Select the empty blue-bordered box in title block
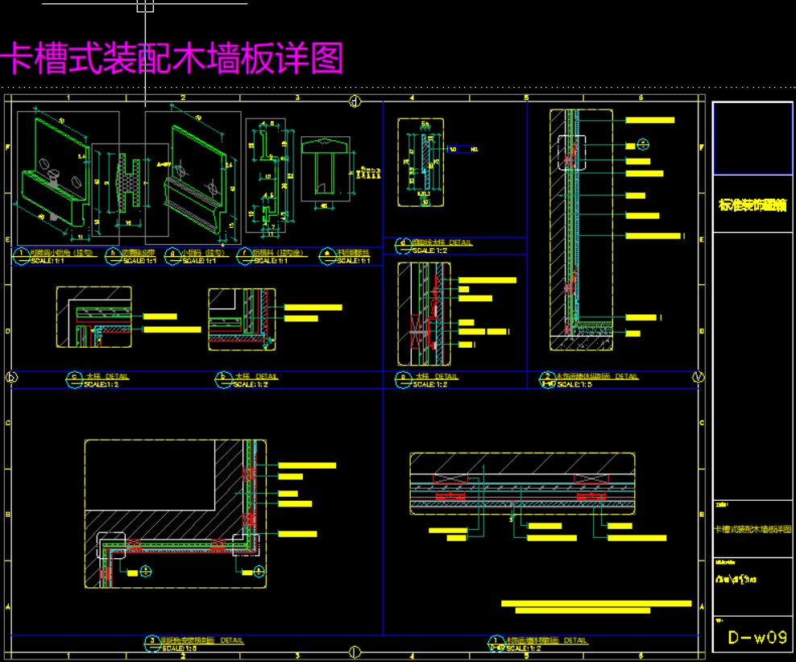The height and width of the screenshot is (662, 796). 752,139
